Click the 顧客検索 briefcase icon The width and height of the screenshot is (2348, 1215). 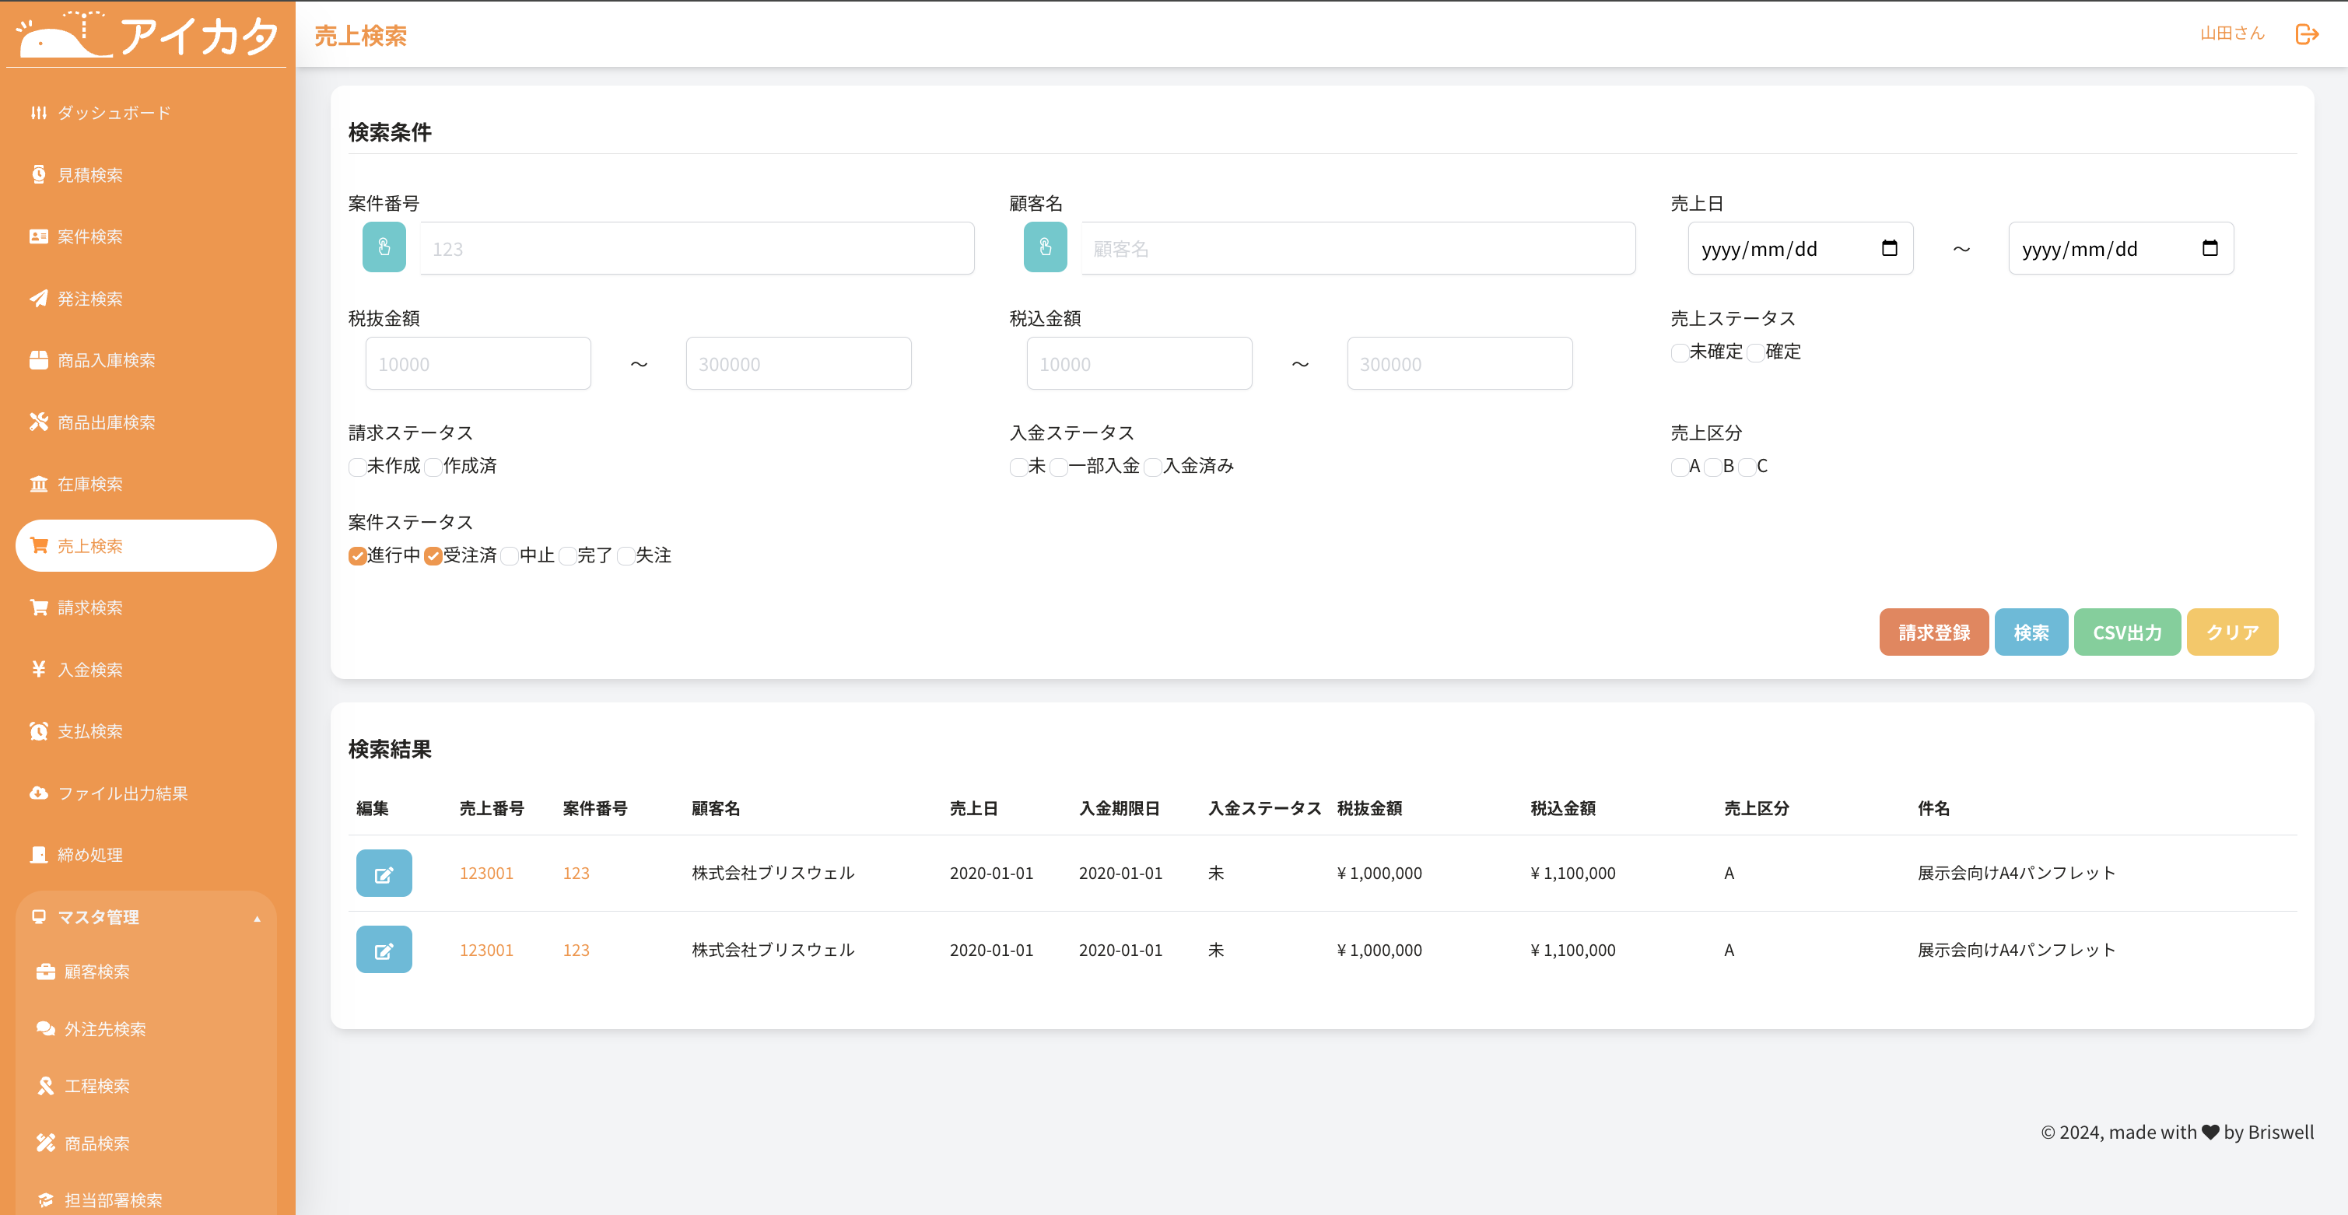[x=46, y=972]
